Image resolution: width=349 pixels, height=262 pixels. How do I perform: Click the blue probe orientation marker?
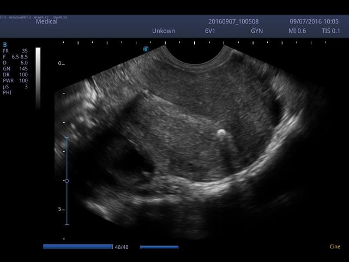tap(146, 49)
